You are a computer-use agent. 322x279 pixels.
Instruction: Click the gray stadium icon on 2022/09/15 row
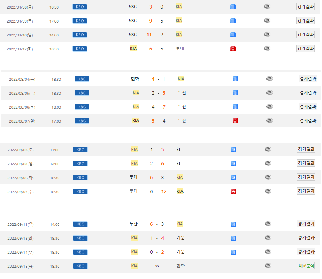[268, 266]
